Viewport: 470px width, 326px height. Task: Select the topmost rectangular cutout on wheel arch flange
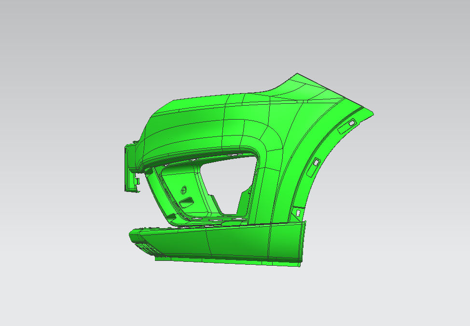tap(352, 123)
